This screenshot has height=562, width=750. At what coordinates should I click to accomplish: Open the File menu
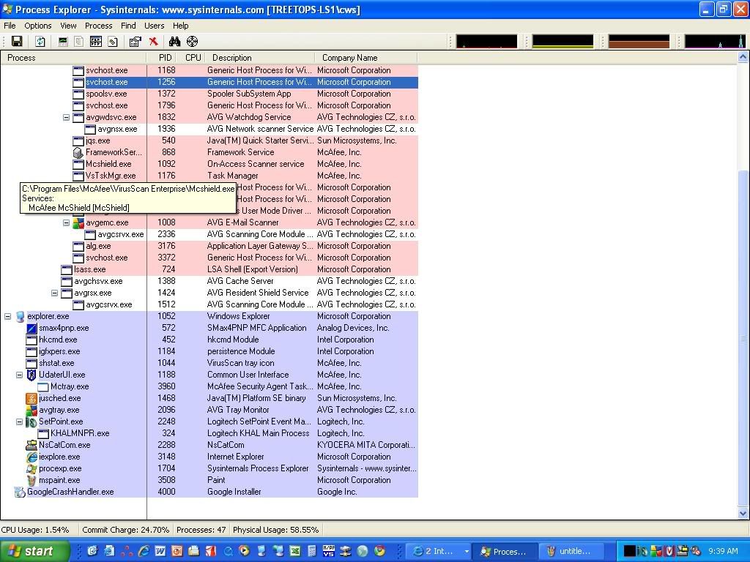[x=10, y=26]
